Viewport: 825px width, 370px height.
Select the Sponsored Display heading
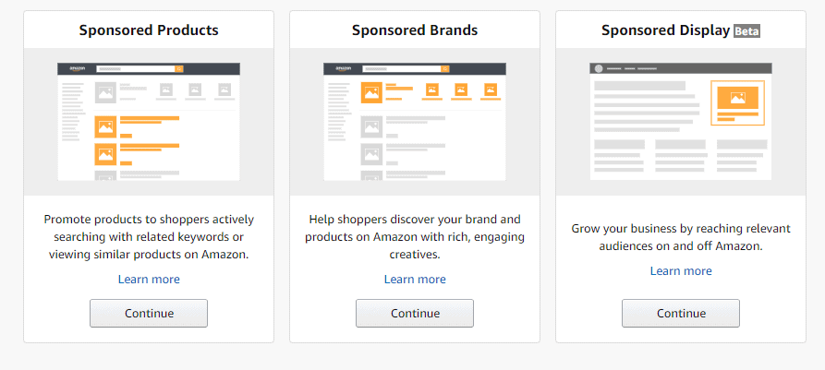(664, 30)
